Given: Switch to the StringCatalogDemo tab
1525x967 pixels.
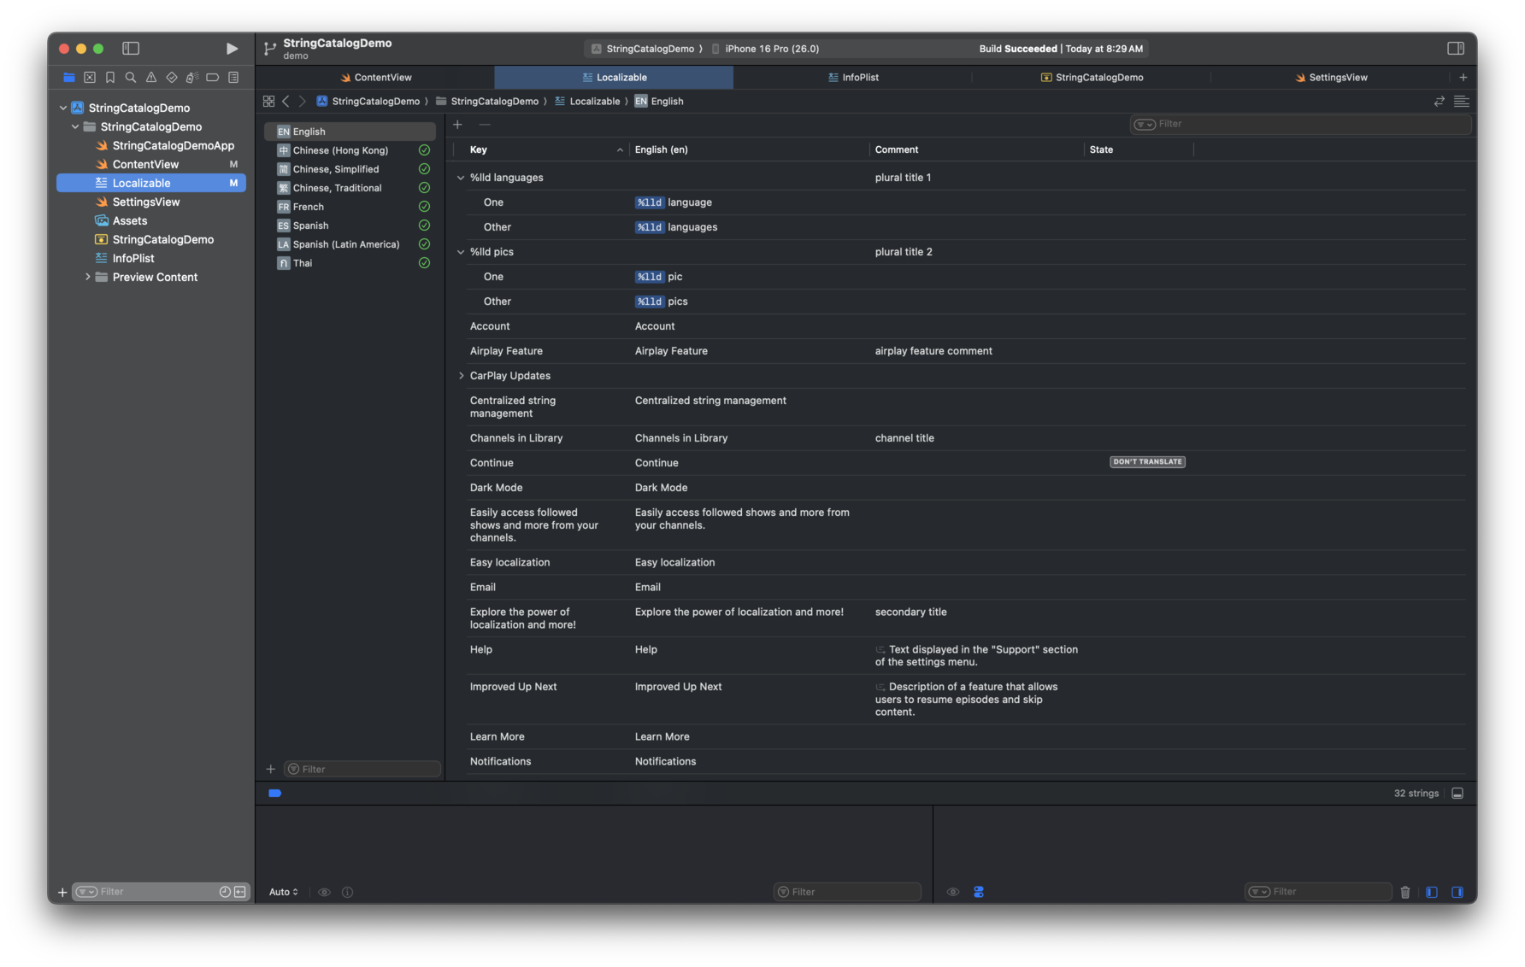Looking at the screenshot, I should pos(1092,78).
